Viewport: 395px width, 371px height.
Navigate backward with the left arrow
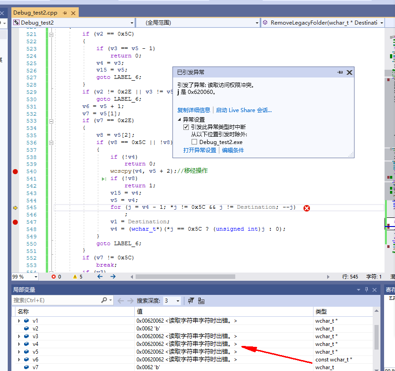(x=100, y=277)
